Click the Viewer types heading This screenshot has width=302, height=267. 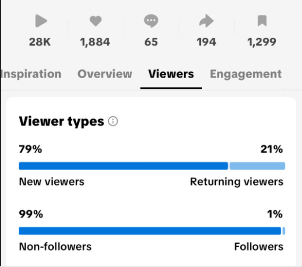62,122
